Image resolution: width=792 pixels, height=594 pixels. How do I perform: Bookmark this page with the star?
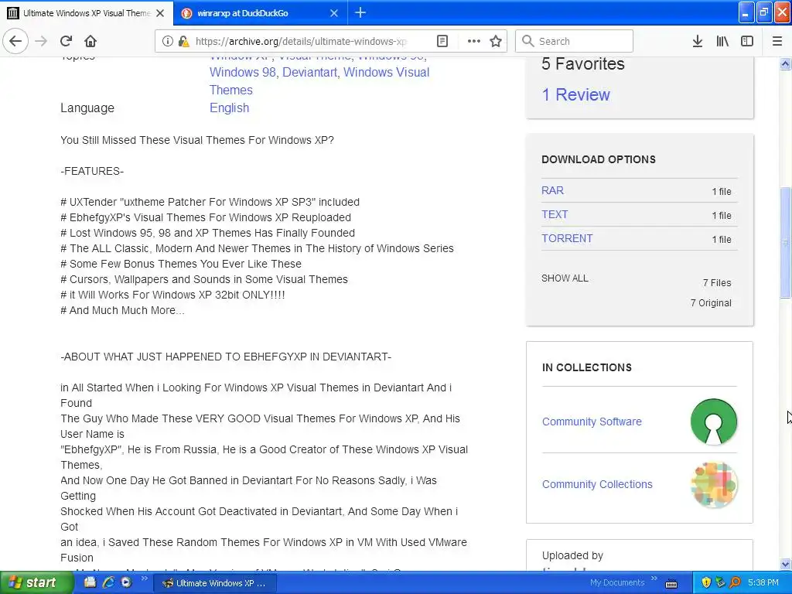coord(496,41)
